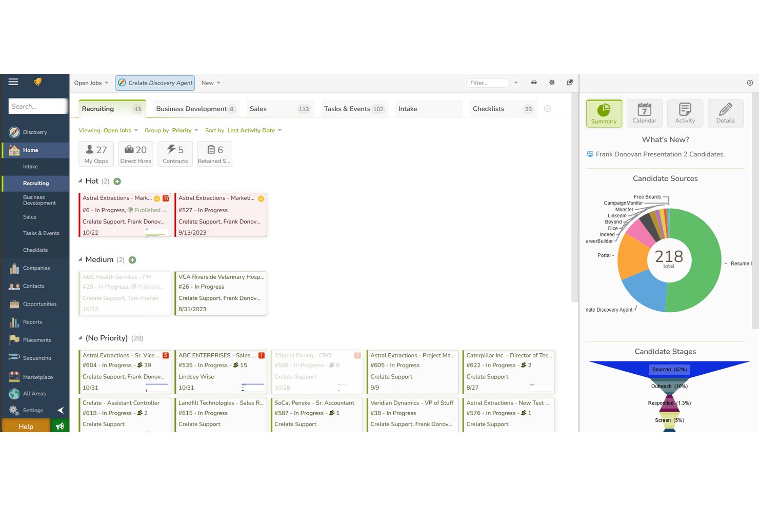The height and width of the screenshot is (506, 759).
Task: Switch to the Intake tab
Action: click(x=429, y=109)
